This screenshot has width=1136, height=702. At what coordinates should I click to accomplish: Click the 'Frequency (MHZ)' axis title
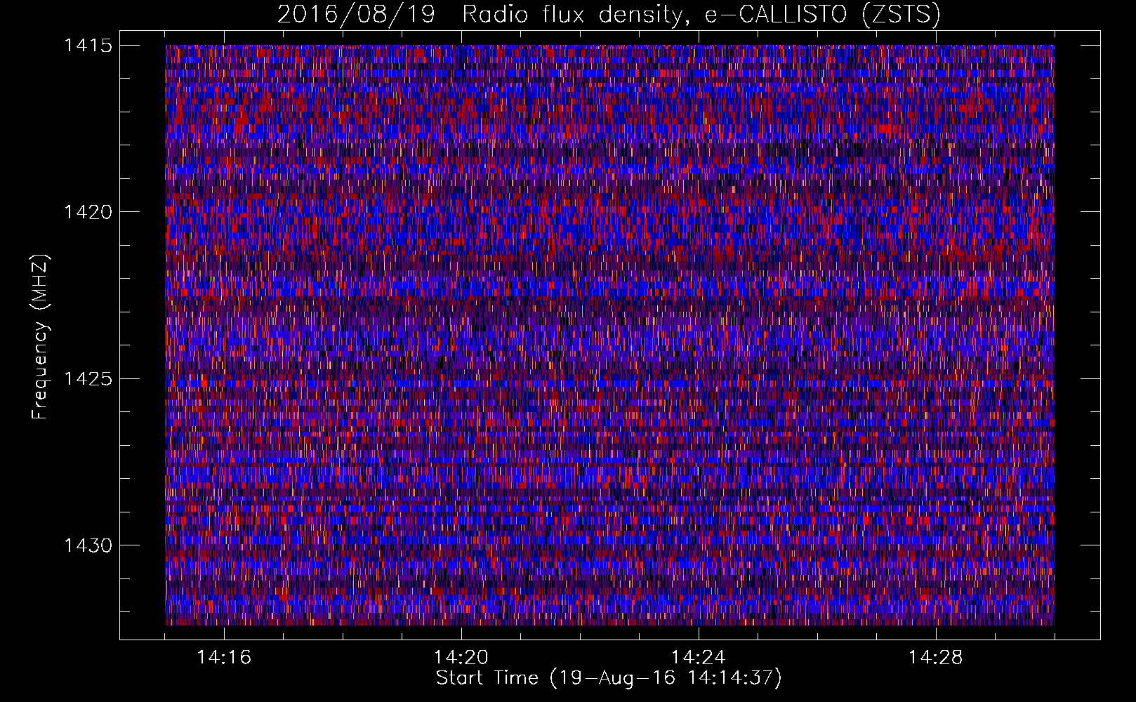coord(41,337)
